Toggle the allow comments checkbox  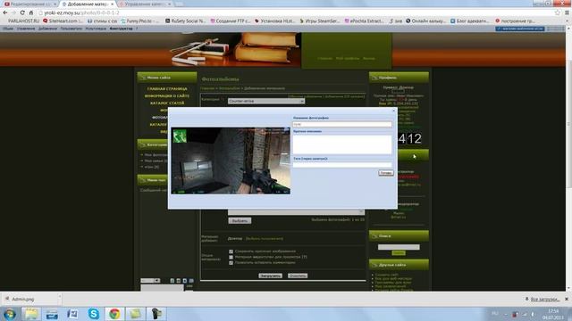[x=231, y=262]
